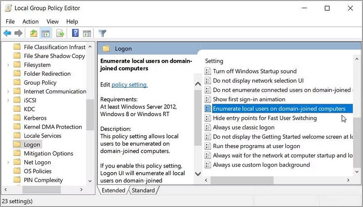The width and height of the screenshot is (363, 207).
Task: Click the Up one level folder icon
Action: point(34,33)
